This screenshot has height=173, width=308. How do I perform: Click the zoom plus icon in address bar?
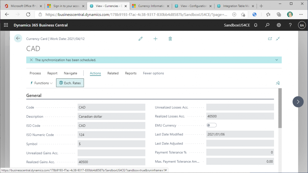click(x=234, y=14)
